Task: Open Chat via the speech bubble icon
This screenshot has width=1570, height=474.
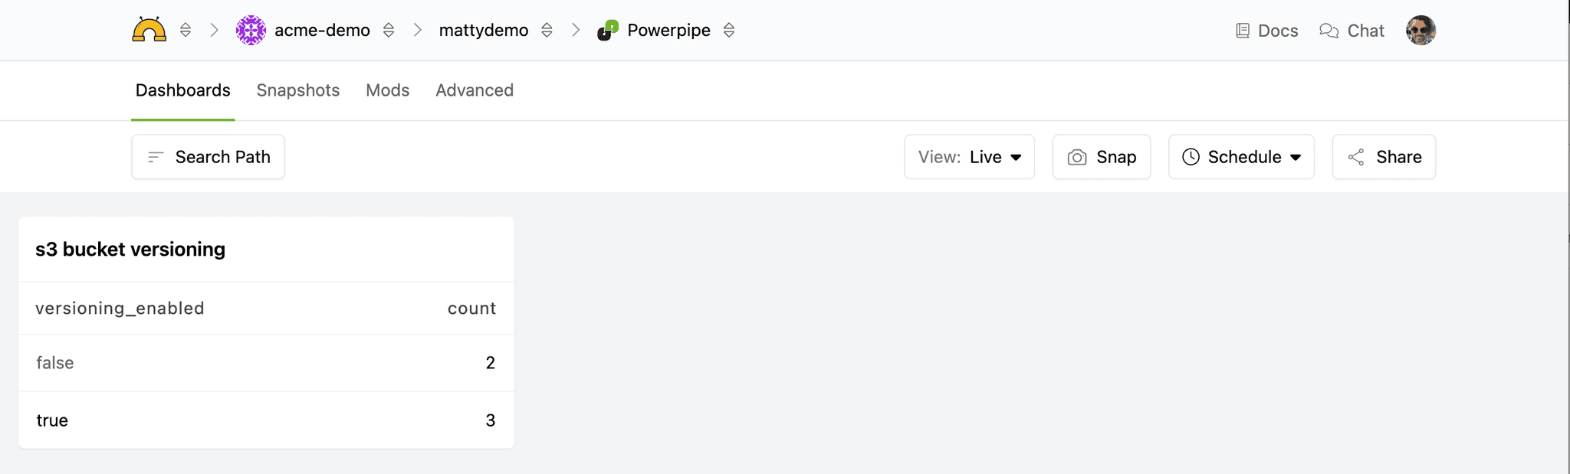Action: pos(1329,31)
